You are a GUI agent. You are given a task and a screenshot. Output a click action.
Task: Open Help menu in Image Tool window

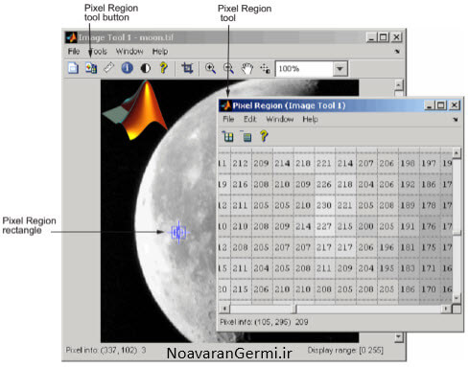pyautogui.click(x=160, y=51)
